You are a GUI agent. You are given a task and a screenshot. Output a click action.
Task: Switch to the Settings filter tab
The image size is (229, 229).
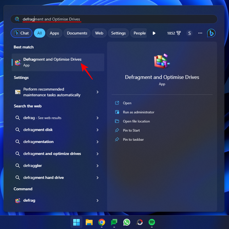[x=118, y=33]
